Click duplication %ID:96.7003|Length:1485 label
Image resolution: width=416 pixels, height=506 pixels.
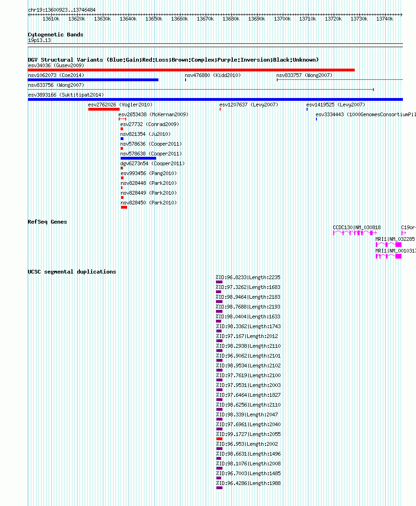(x=248, y=473)
